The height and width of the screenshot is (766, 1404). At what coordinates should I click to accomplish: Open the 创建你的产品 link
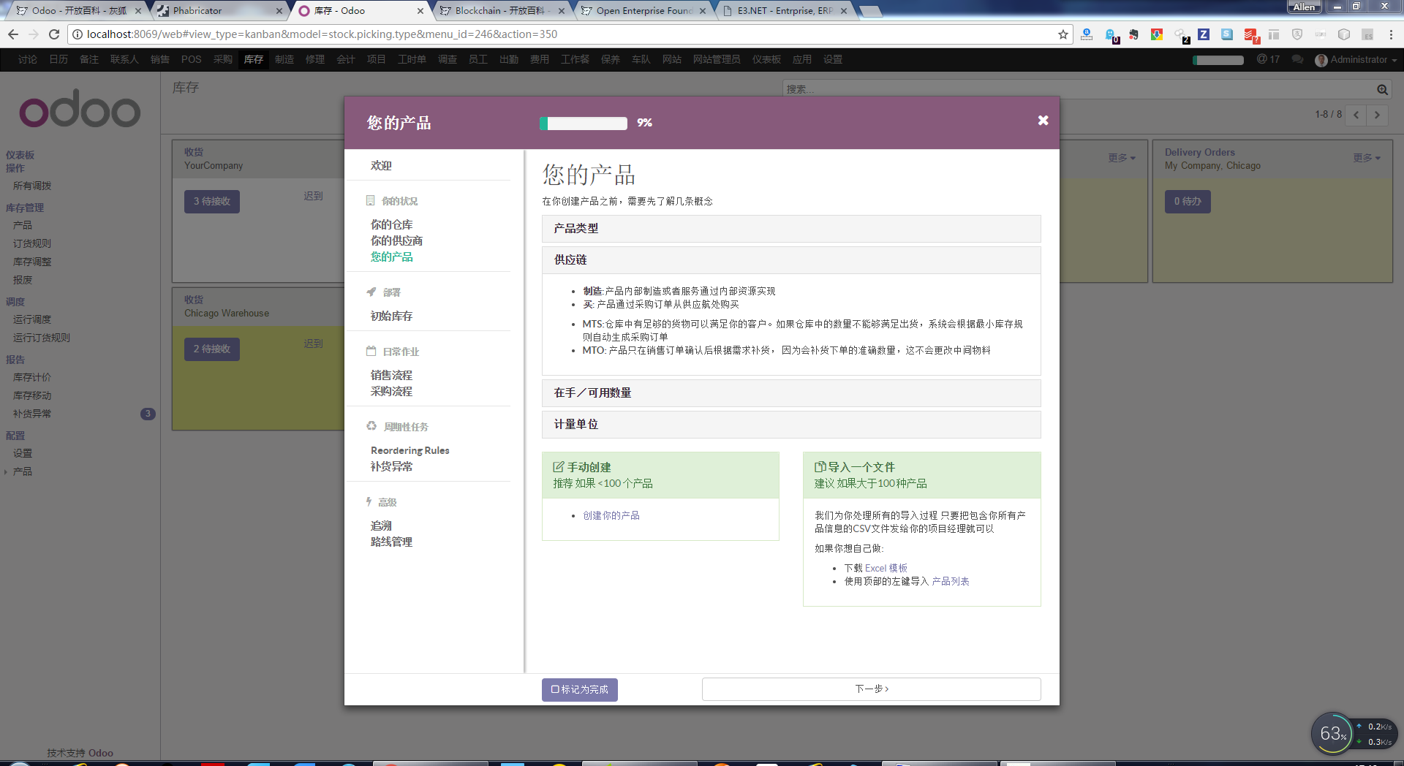click(611, 516)
